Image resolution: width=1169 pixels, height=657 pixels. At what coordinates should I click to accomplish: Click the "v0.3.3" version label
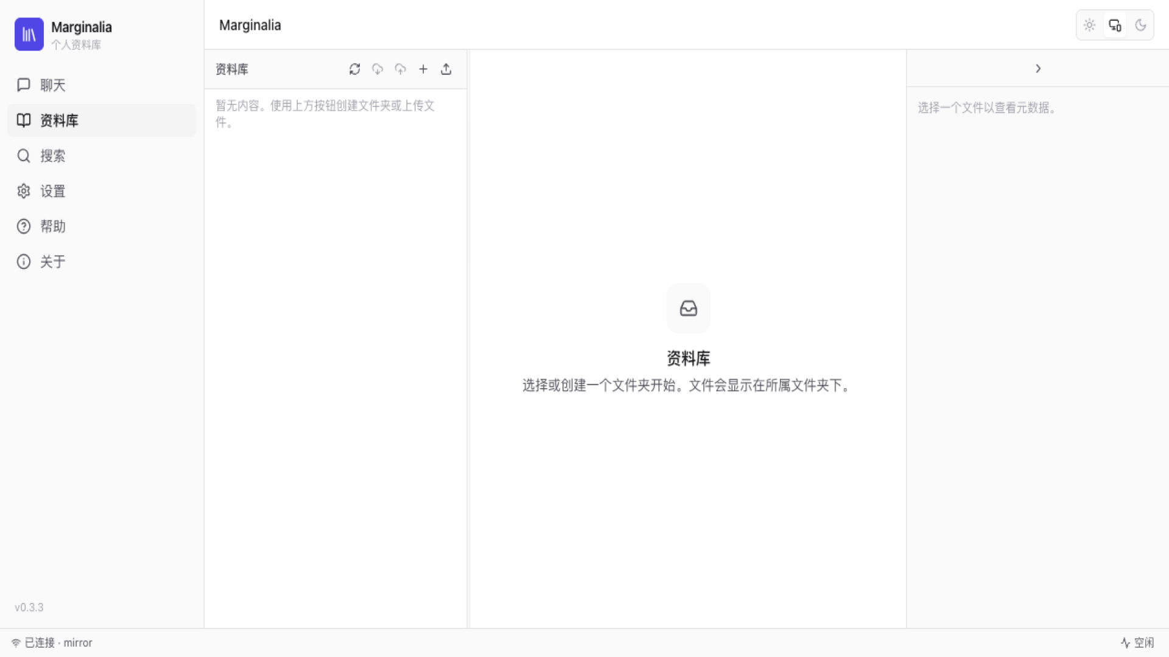(29, 608)
